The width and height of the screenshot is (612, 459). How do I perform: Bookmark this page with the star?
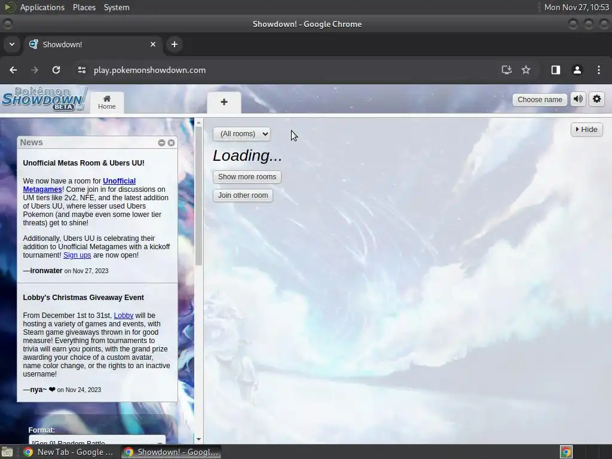526,70
